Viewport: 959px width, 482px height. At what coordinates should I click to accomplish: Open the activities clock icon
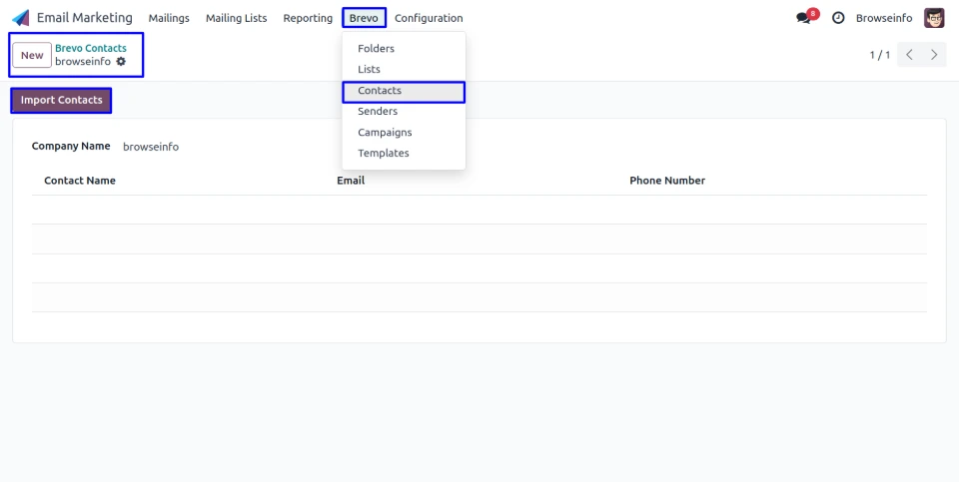click(x=838, y=18)
